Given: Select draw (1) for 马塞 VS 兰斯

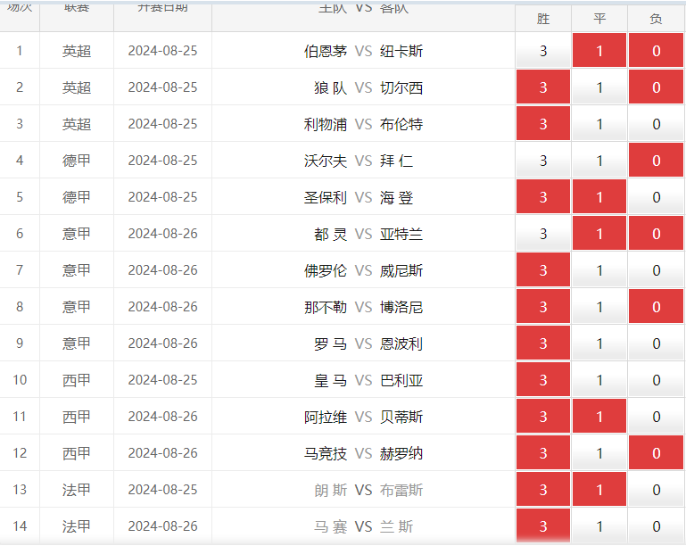Looking at the screenshot, I should 599,525.
